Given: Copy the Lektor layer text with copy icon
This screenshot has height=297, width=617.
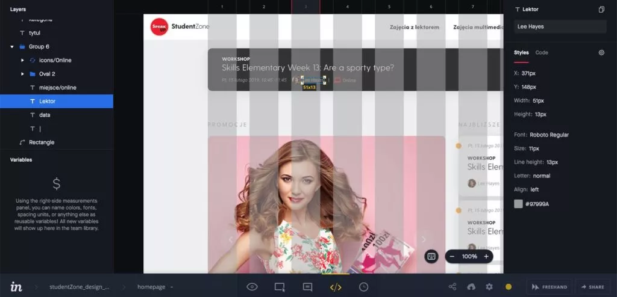Looking at the screenshot, I should tap(601, 10).
